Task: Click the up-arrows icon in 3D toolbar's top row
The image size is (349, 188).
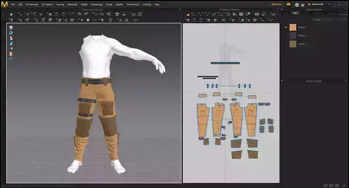Action: [117, 14]
